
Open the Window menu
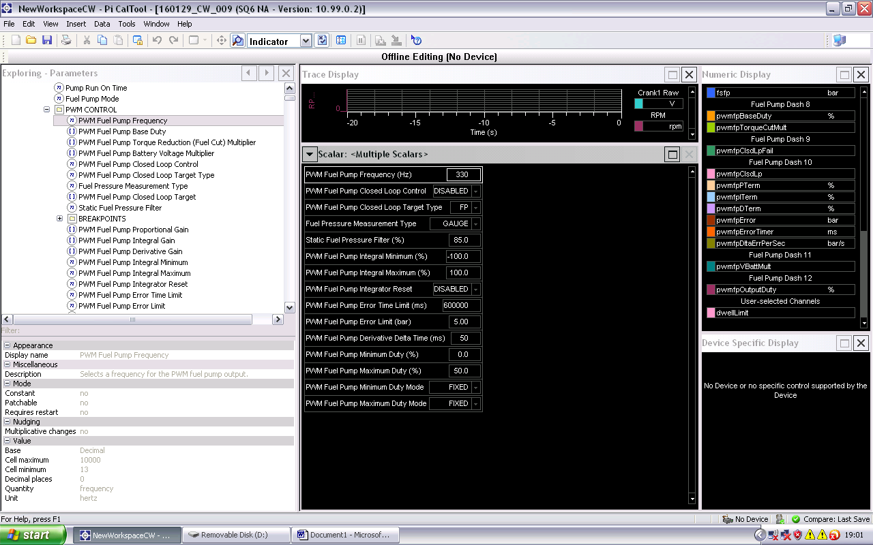(157, 24)
